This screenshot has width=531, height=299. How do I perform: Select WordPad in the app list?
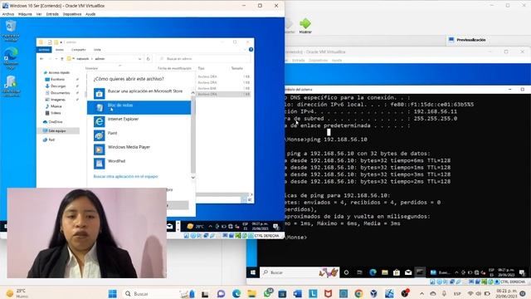coord(139,163)
